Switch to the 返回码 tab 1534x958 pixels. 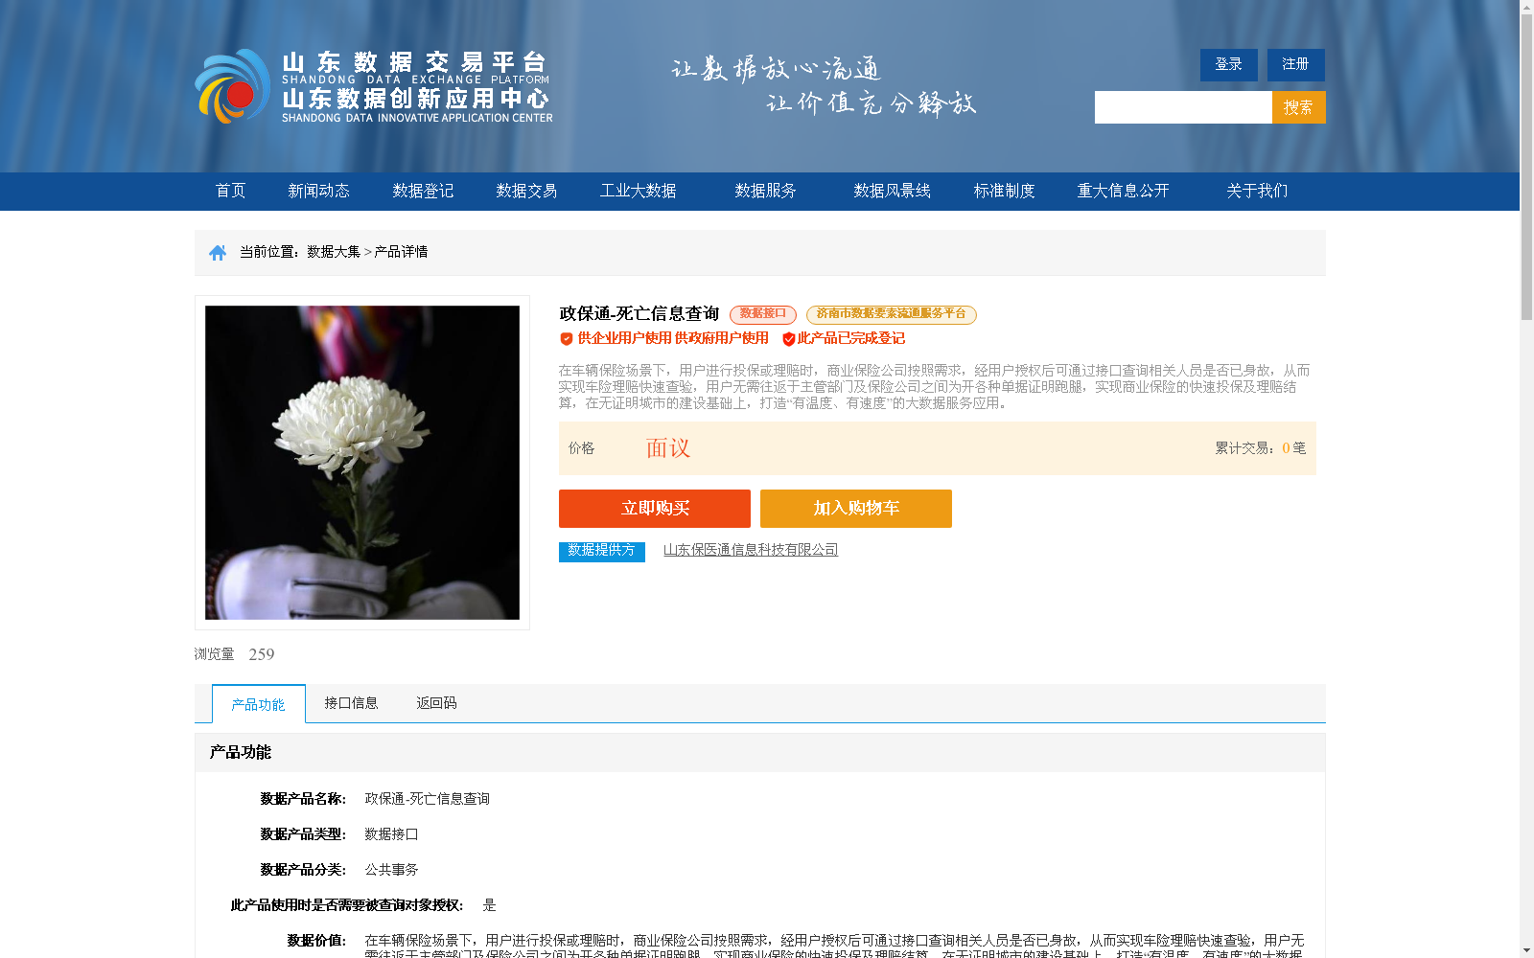tap(436, 703)
